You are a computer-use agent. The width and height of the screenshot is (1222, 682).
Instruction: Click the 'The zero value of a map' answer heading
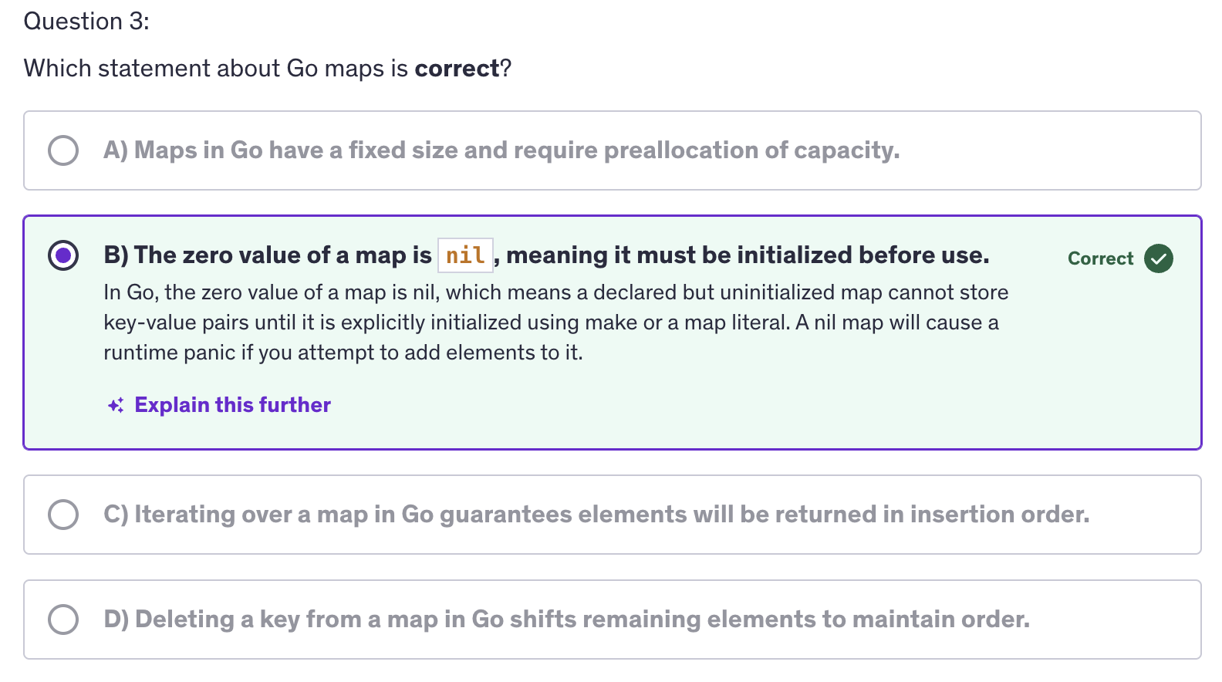point(268,255)
